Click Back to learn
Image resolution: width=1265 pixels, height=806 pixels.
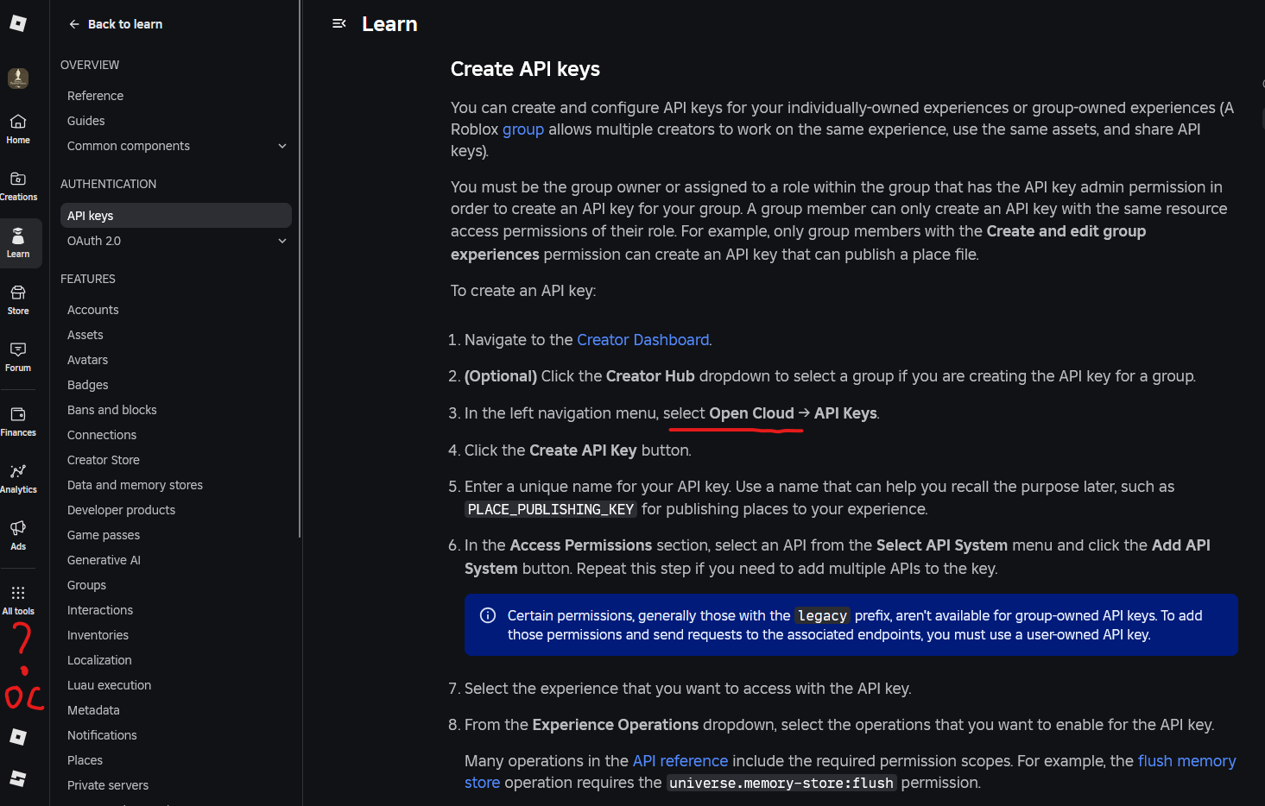pos(116,24)
